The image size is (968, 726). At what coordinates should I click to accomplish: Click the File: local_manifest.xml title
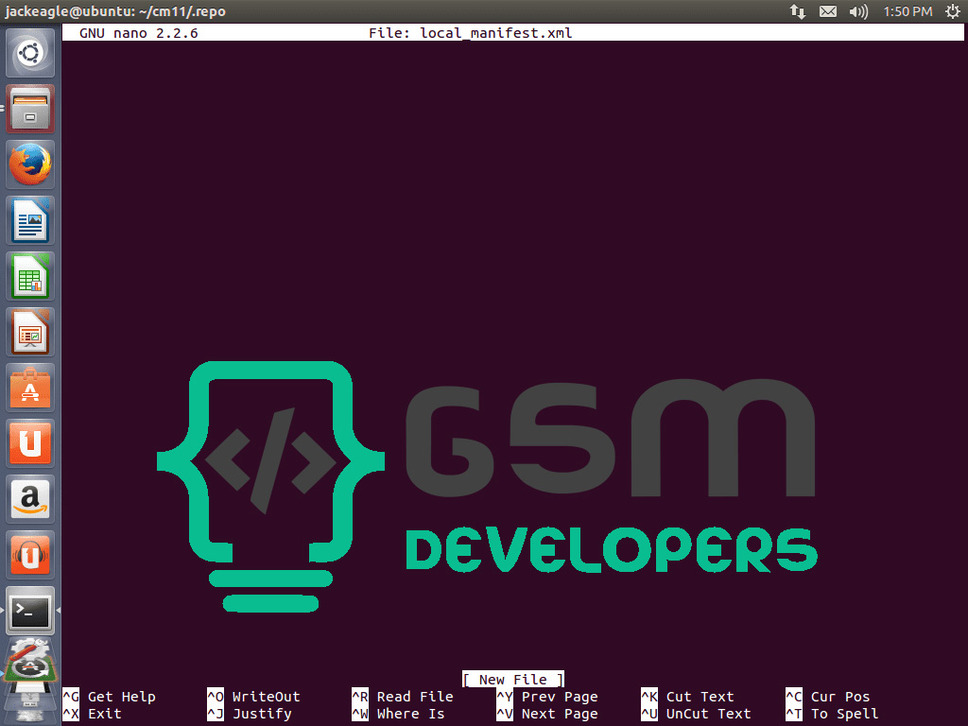point(471,33)
